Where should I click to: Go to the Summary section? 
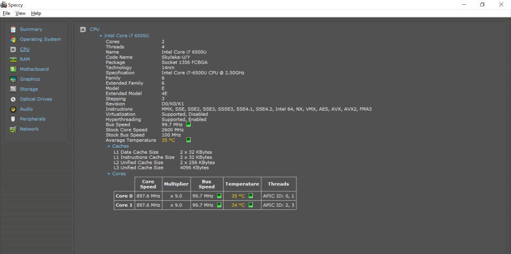pyautogui.click(x=31, y=29)
